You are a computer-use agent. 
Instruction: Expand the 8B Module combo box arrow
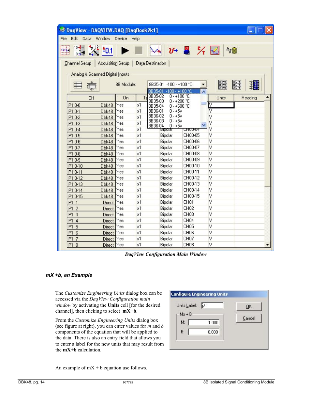click(x=203, y=85)
